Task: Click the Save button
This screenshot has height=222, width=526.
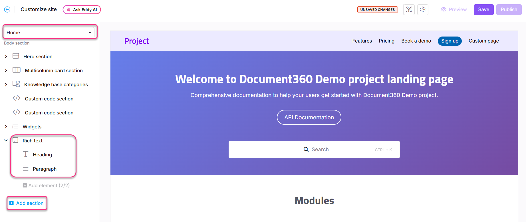Action: click(483, 9)
